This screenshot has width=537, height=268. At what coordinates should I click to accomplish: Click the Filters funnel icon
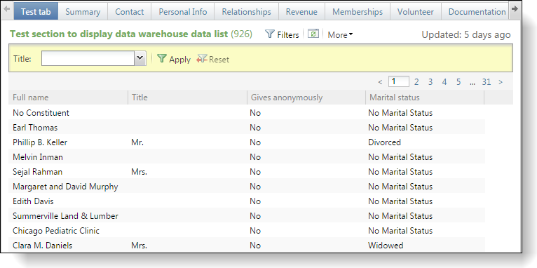[x=270, y=34]
